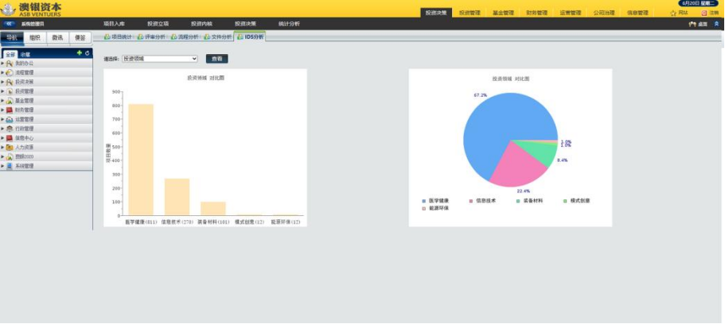Click the 注销 logout icon
The height and width of the screenshot is (324, 725).
click(x=704, y=13)
